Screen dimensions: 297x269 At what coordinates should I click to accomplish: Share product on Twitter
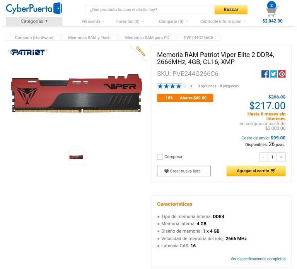273,74
